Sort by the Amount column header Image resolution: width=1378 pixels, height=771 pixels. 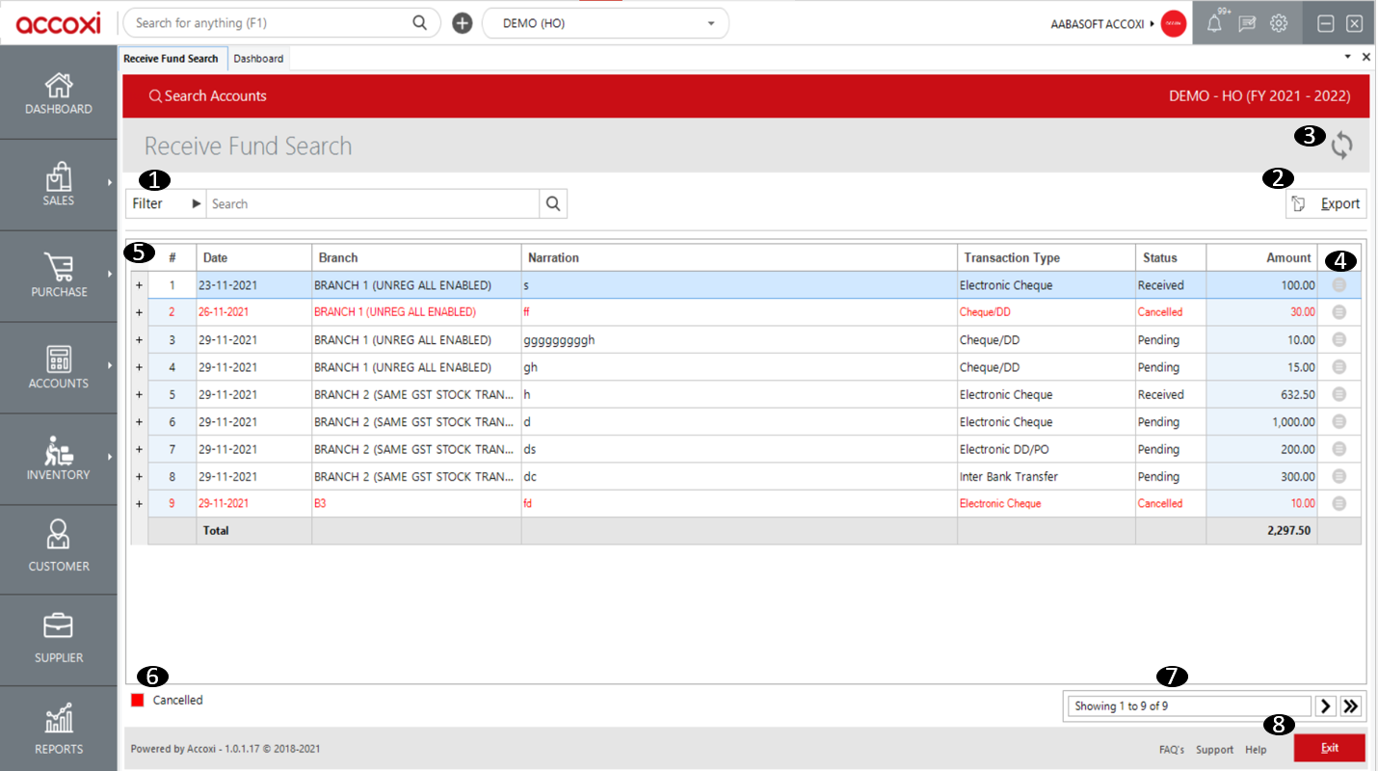[1261, 257]
